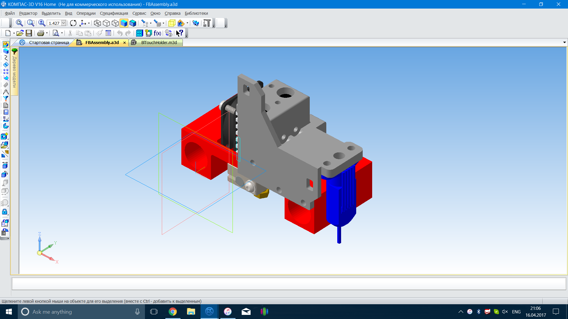Click the what's this help cursor icon
This screenshot has width=568, height=319.
(x=180, y=33)
